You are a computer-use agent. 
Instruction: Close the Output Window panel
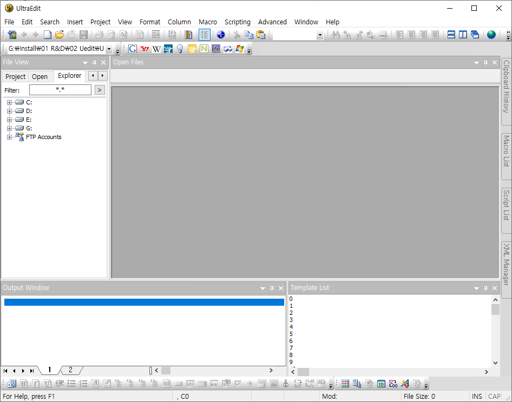click(281, 288)
